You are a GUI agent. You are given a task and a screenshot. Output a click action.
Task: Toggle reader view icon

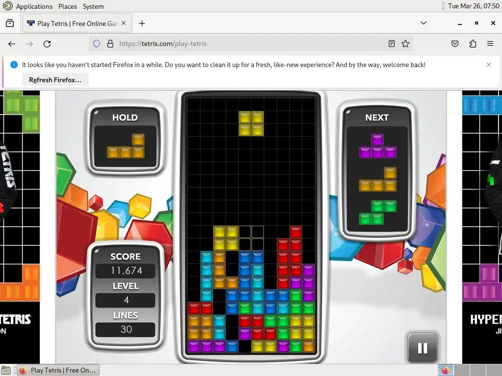pos(391,44)
